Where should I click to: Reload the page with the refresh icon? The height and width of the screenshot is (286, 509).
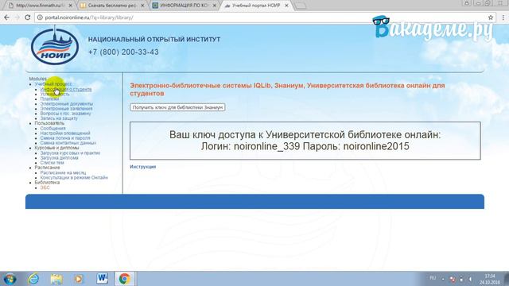[x=28, y=17]
